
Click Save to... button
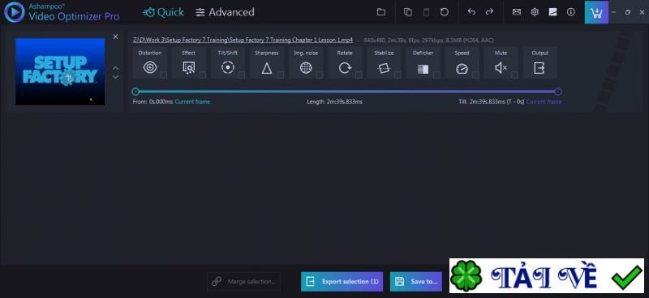[416, 282]
